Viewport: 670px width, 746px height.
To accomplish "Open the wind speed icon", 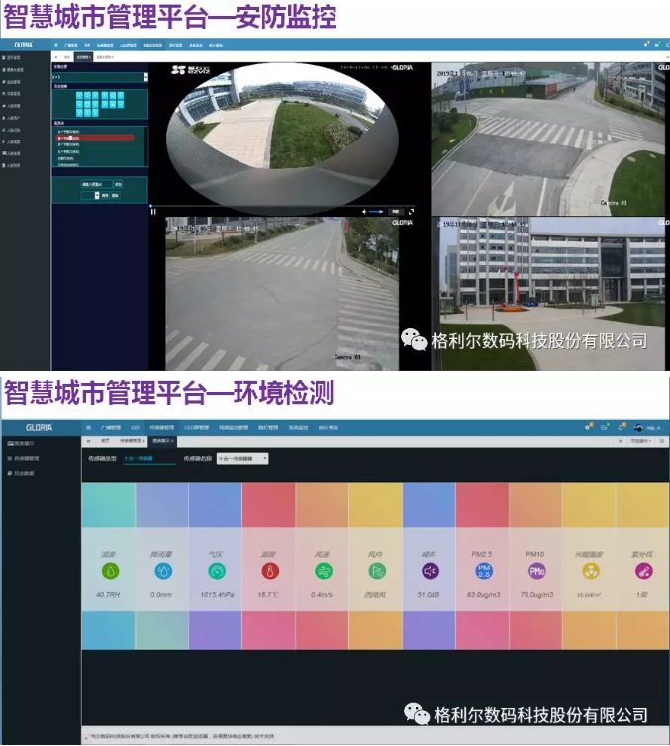I will click(x=322, y=571).
